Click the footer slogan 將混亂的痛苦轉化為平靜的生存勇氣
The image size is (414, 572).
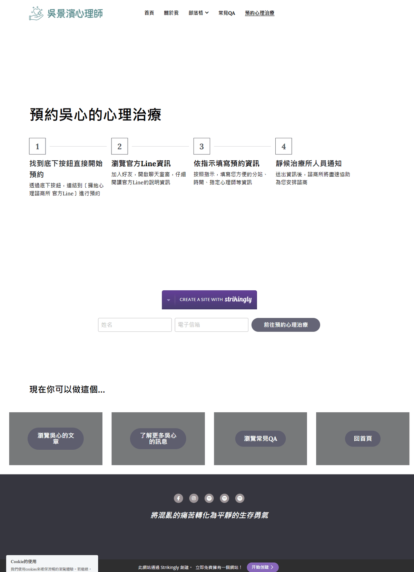coord(209,515)
